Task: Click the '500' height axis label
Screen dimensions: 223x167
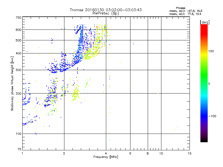Action: click(x=18, y=40)
